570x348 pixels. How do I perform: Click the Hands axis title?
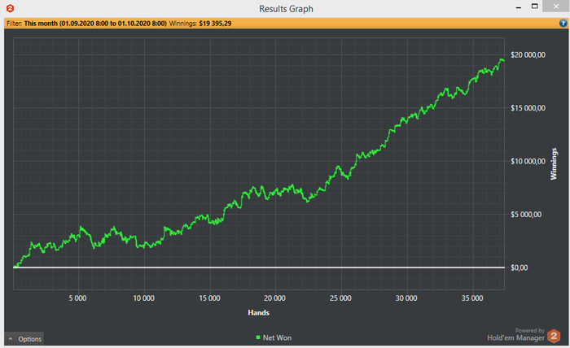coord(258,312)
